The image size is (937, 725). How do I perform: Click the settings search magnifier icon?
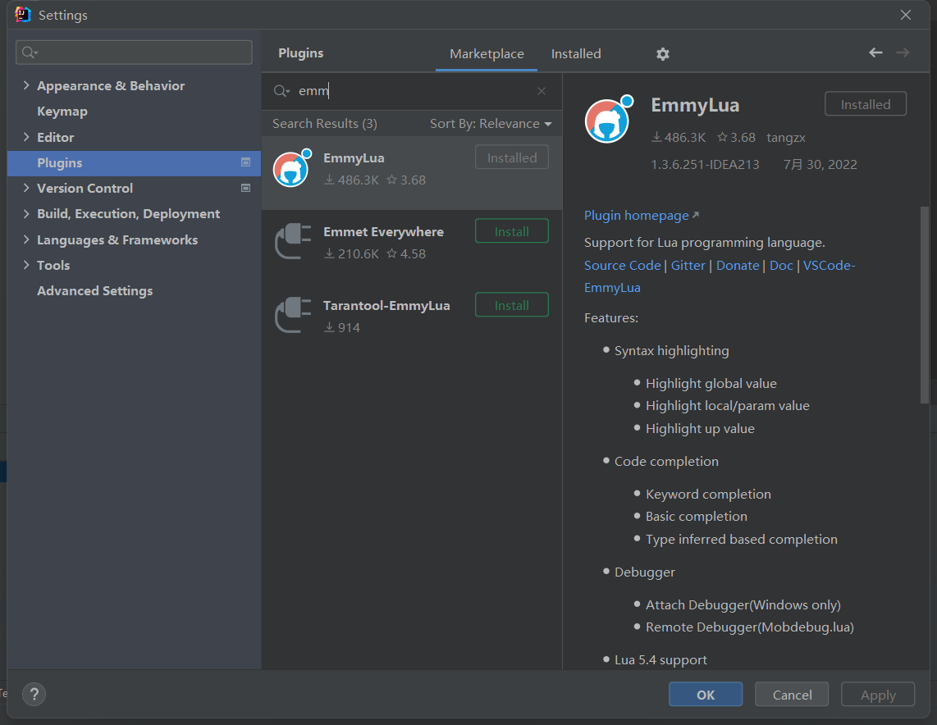tap(30, 52)
